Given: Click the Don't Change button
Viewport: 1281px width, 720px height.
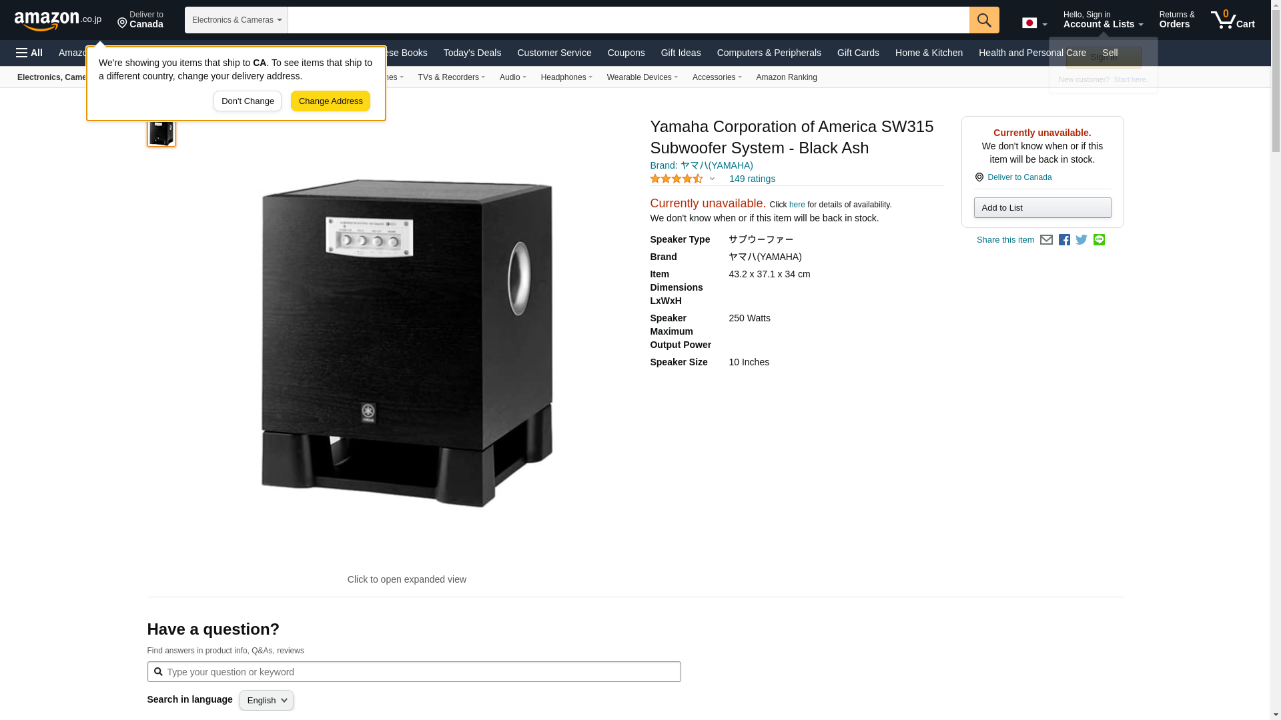Looking at the screenshot, I should (x=248, y=101).
